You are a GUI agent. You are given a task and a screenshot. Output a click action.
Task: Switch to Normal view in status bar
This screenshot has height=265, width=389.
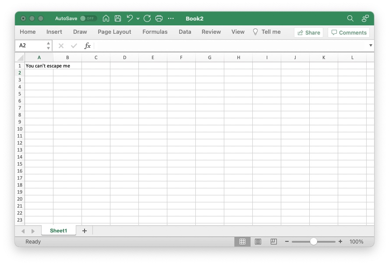[242, 241]
